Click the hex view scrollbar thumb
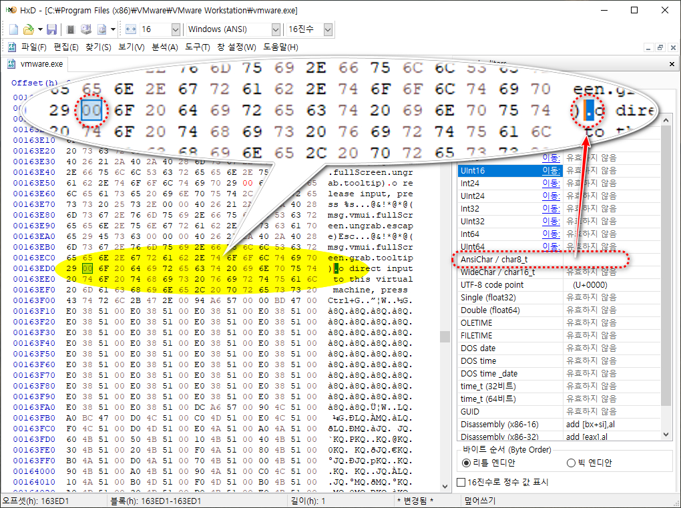The height and width of the screenshot is (508, 681). tap(444, 336)
